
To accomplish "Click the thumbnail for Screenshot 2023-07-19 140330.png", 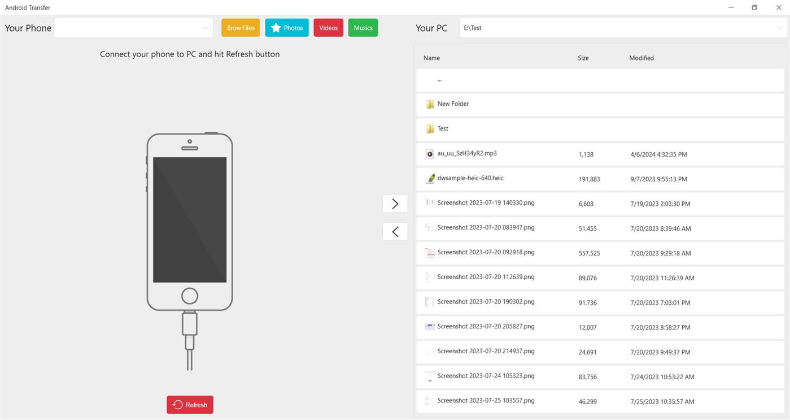I will [x=430, y=202].
